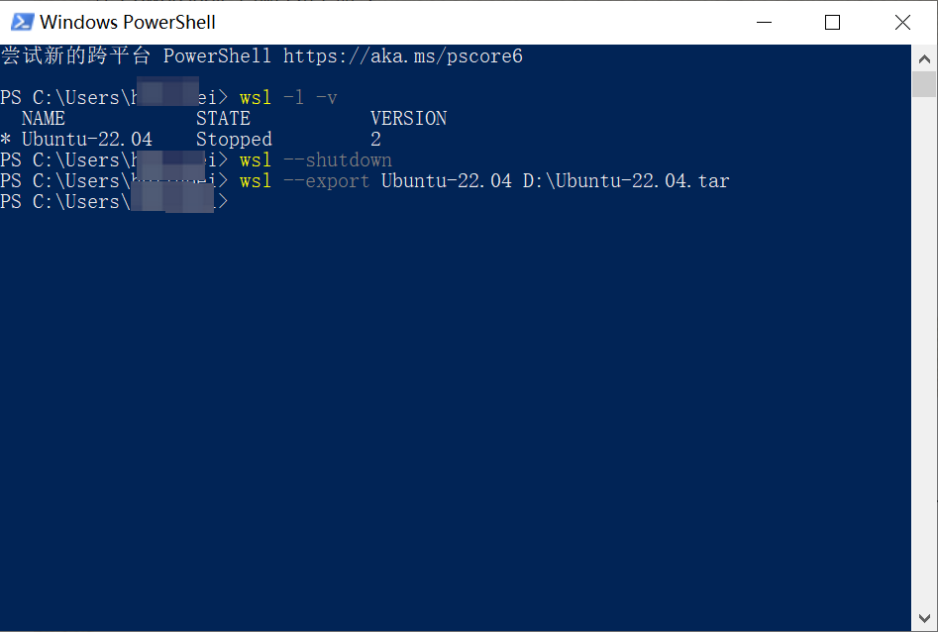Screen dimensions: 938x632
Task: Click the scrollbar up arrow
Action: 925,58
